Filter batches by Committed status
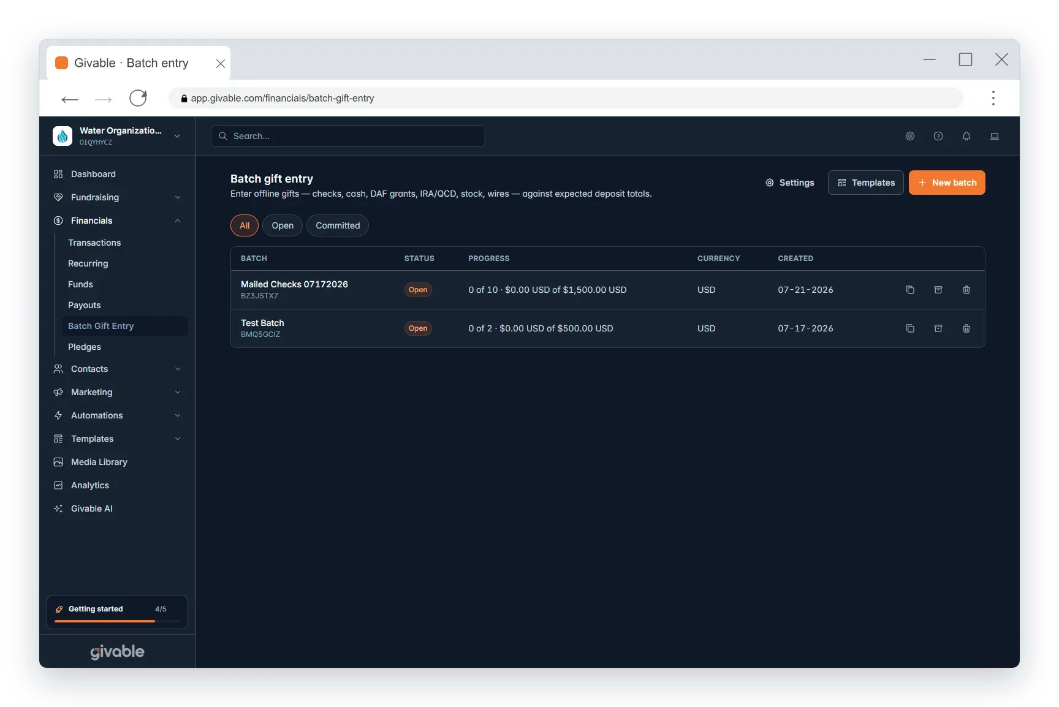 pos(338,225)
